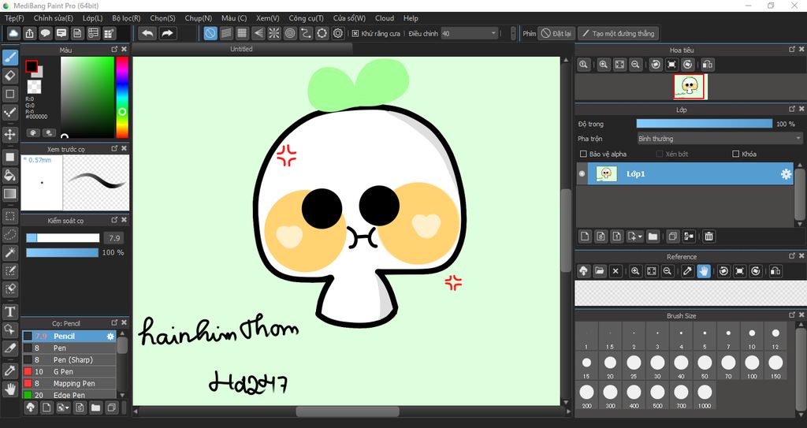Open the Bộ lọc(R) menu
The image size is (807, 428).
coord(126,18)
